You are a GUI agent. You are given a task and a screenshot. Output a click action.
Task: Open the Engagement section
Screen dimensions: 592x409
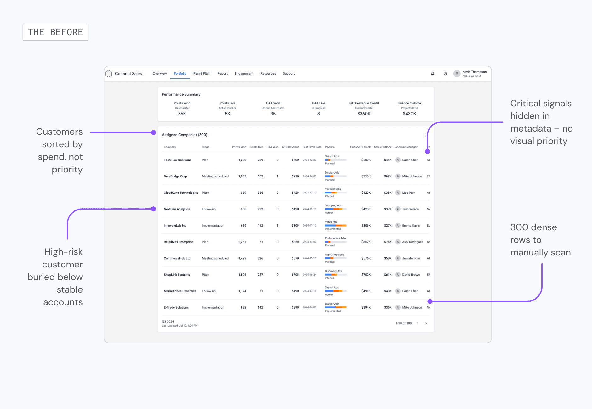244,73
